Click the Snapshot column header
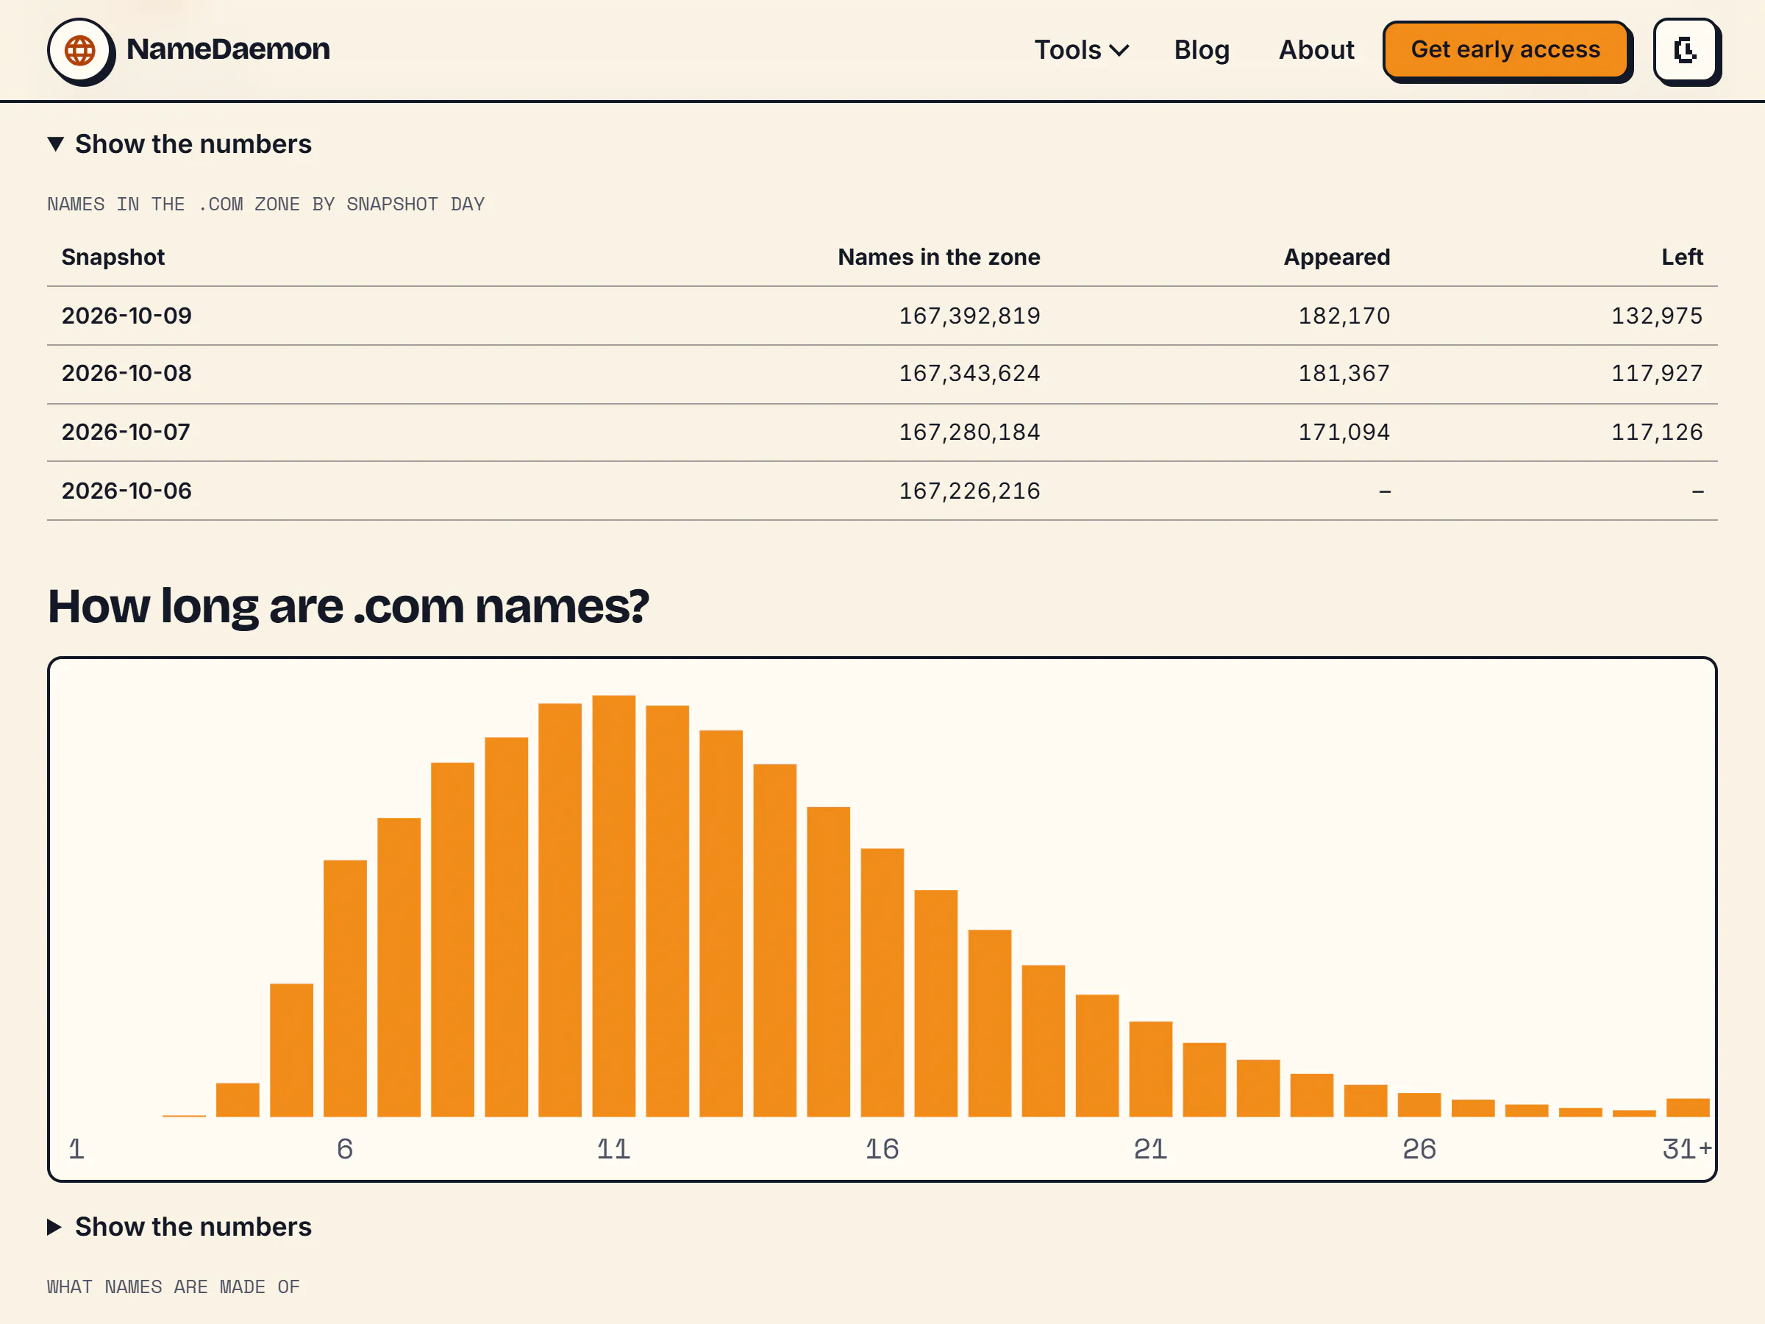Image resolution: width=1765 pixels, height=1324 pixels. pos(113,257)
